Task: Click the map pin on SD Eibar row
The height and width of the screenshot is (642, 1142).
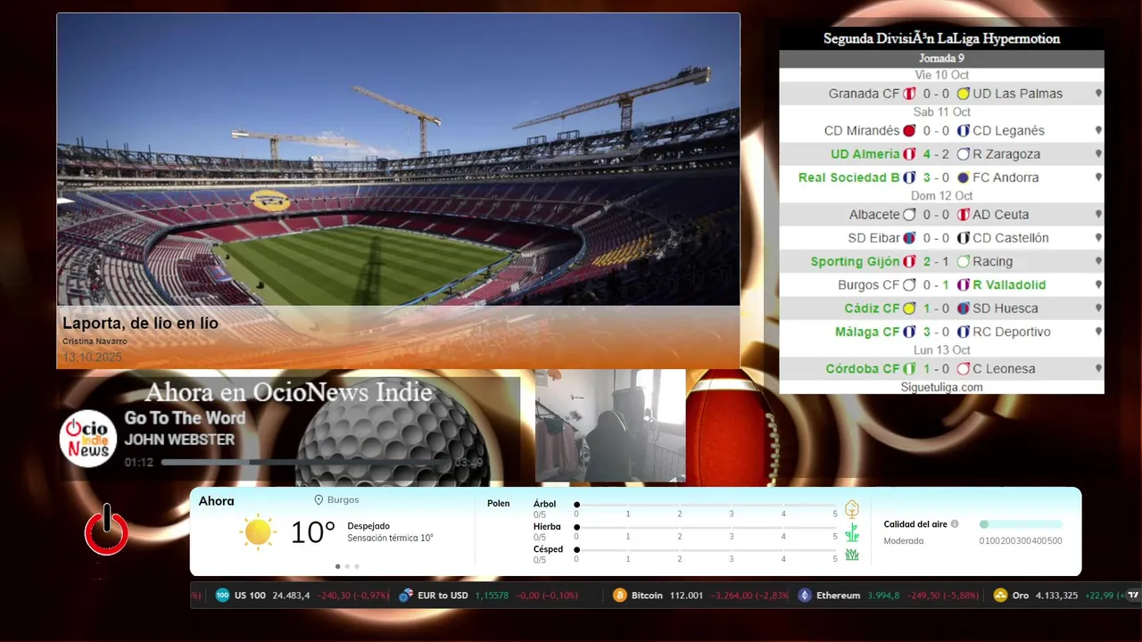Action: (1098, 238)
